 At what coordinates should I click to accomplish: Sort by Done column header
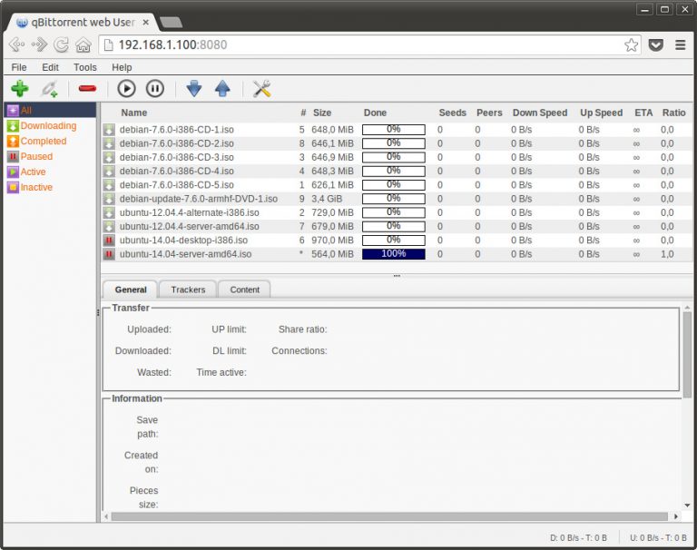(375, 113)
